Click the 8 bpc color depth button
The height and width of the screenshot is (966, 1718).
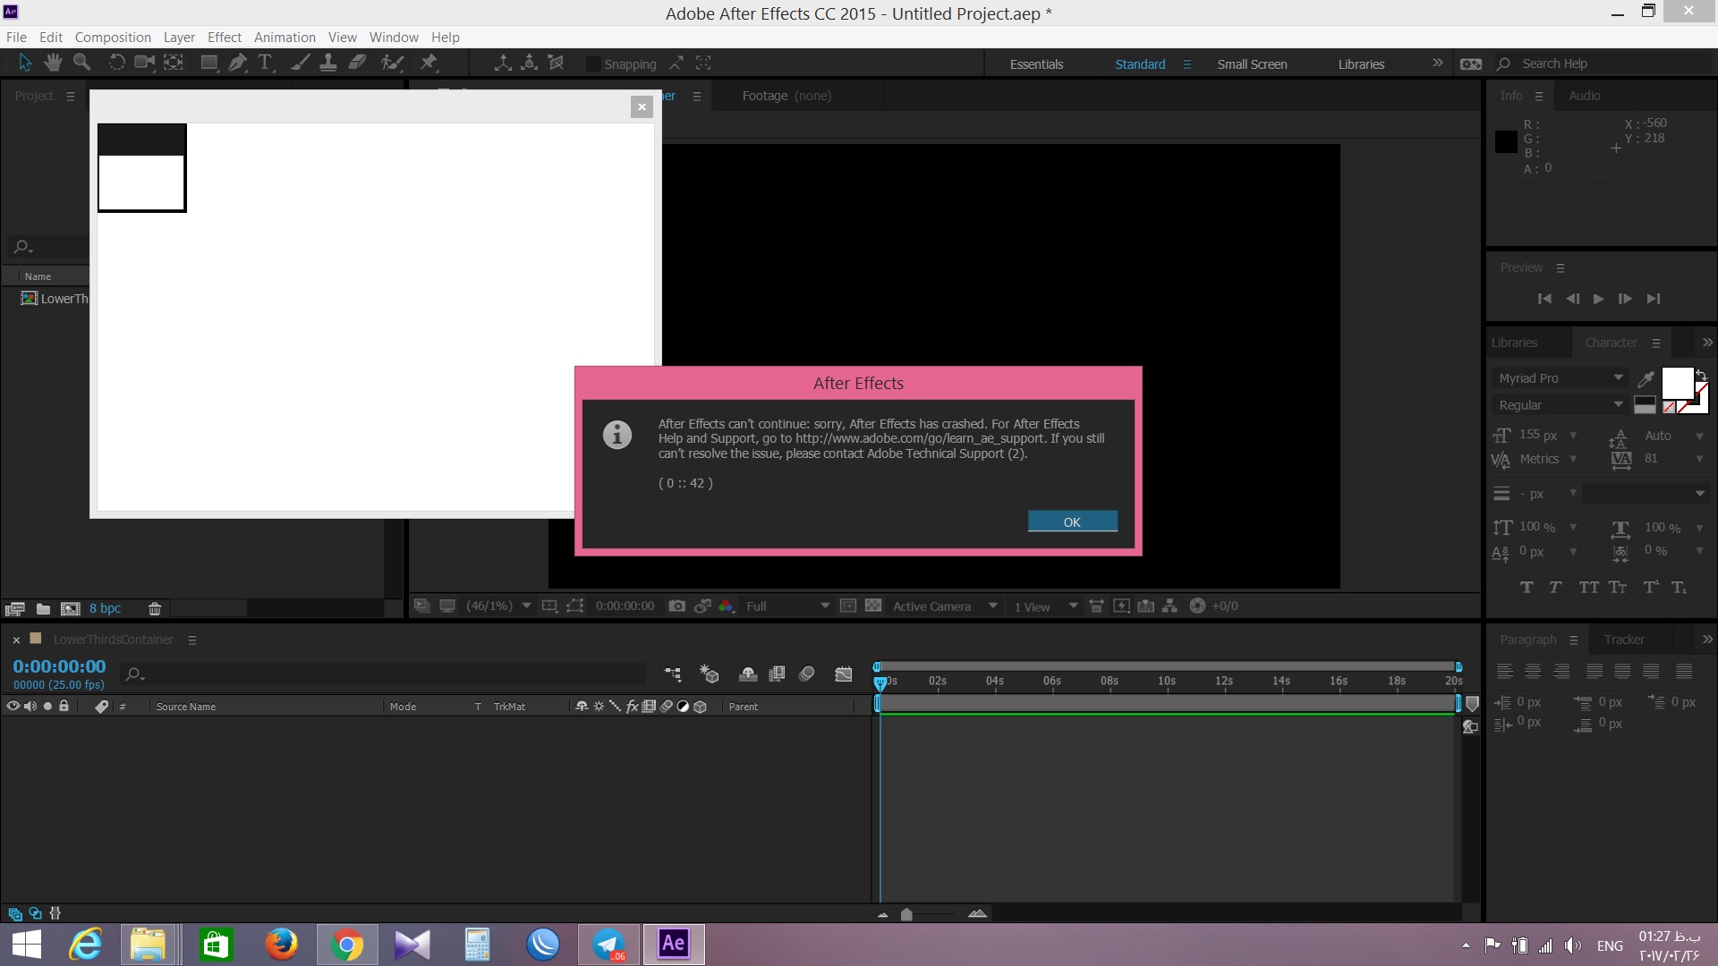tap(105, 609)
